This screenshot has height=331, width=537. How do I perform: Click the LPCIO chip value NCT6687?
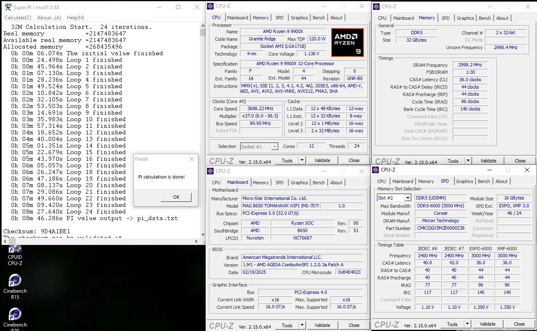[x=302, y=238]
